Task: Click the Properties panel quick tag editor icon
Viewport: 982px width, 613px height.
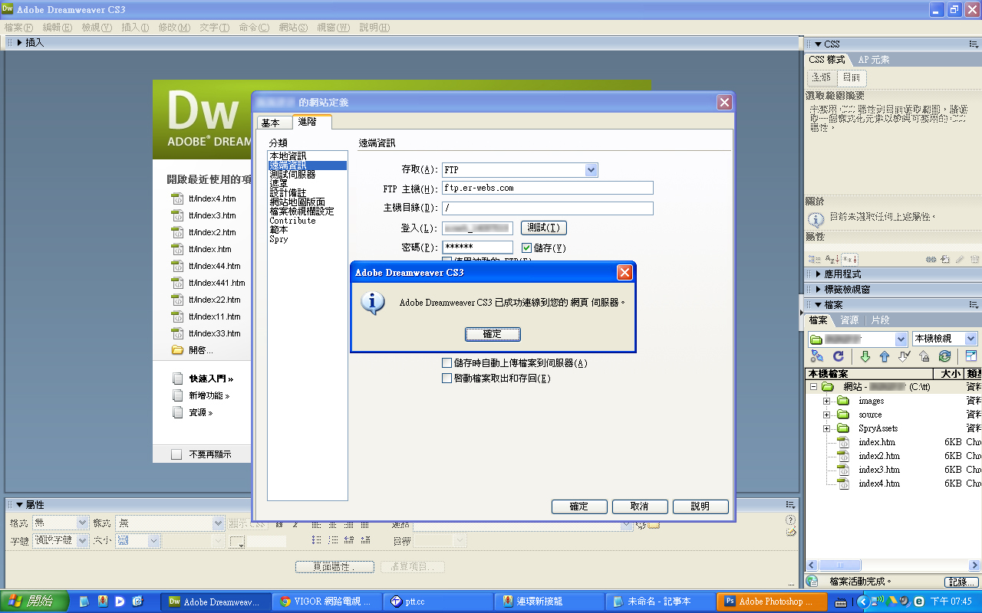Action: 791,531
